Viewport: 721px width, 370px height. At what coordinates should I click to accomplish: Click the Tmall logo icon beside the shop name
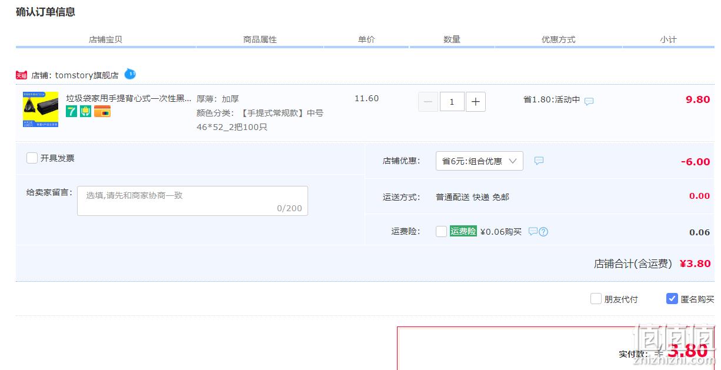coord(22,75)
